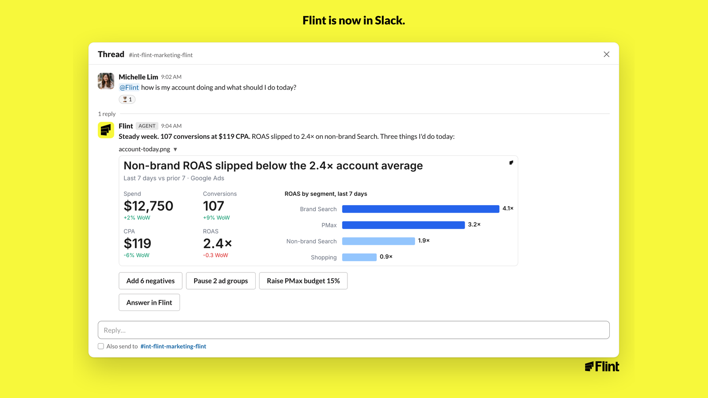The height and width of the screenshot is (398, 708).
Task: Click the channel name in thread header
Action: [161, 55]
